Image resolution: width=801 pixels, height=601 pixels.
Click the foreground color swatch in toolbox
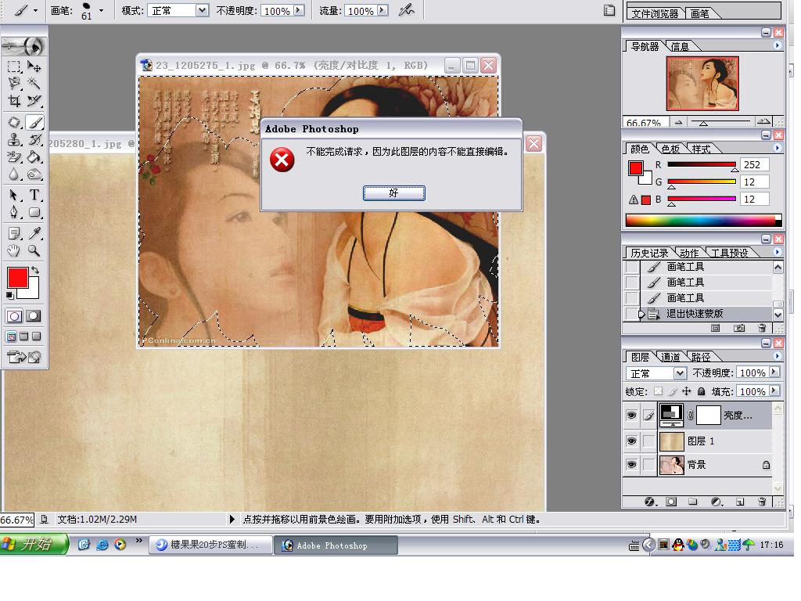coord(17,278)
